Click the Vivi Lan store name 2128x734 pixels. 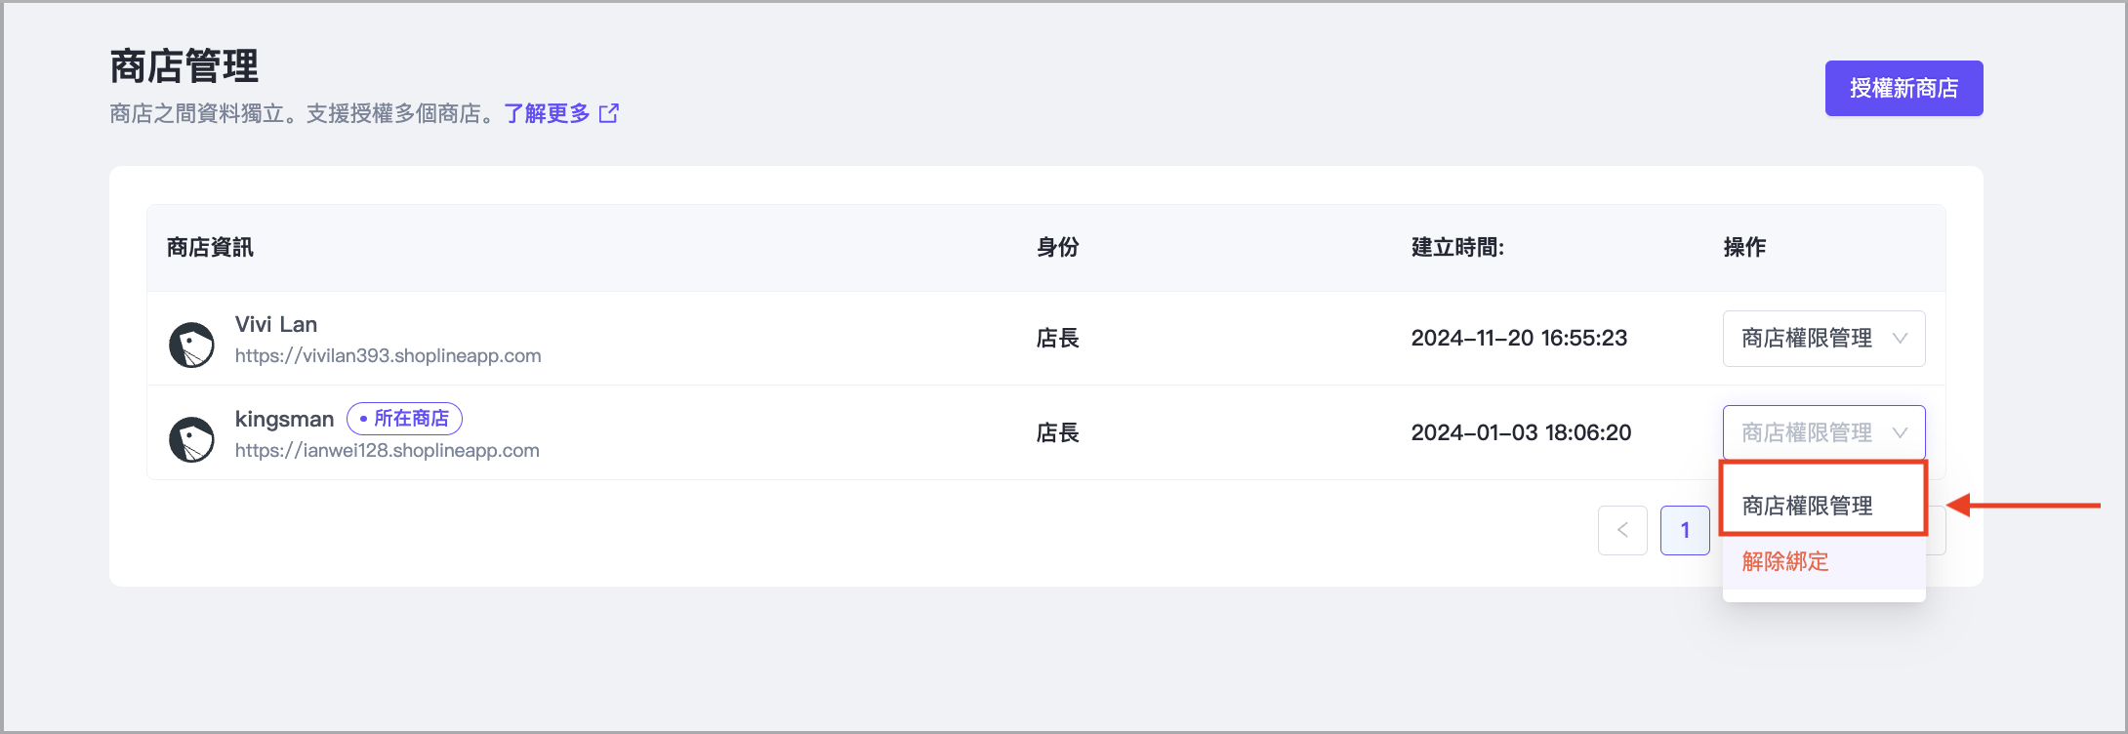pyautogui.click(x=276, y=324)
